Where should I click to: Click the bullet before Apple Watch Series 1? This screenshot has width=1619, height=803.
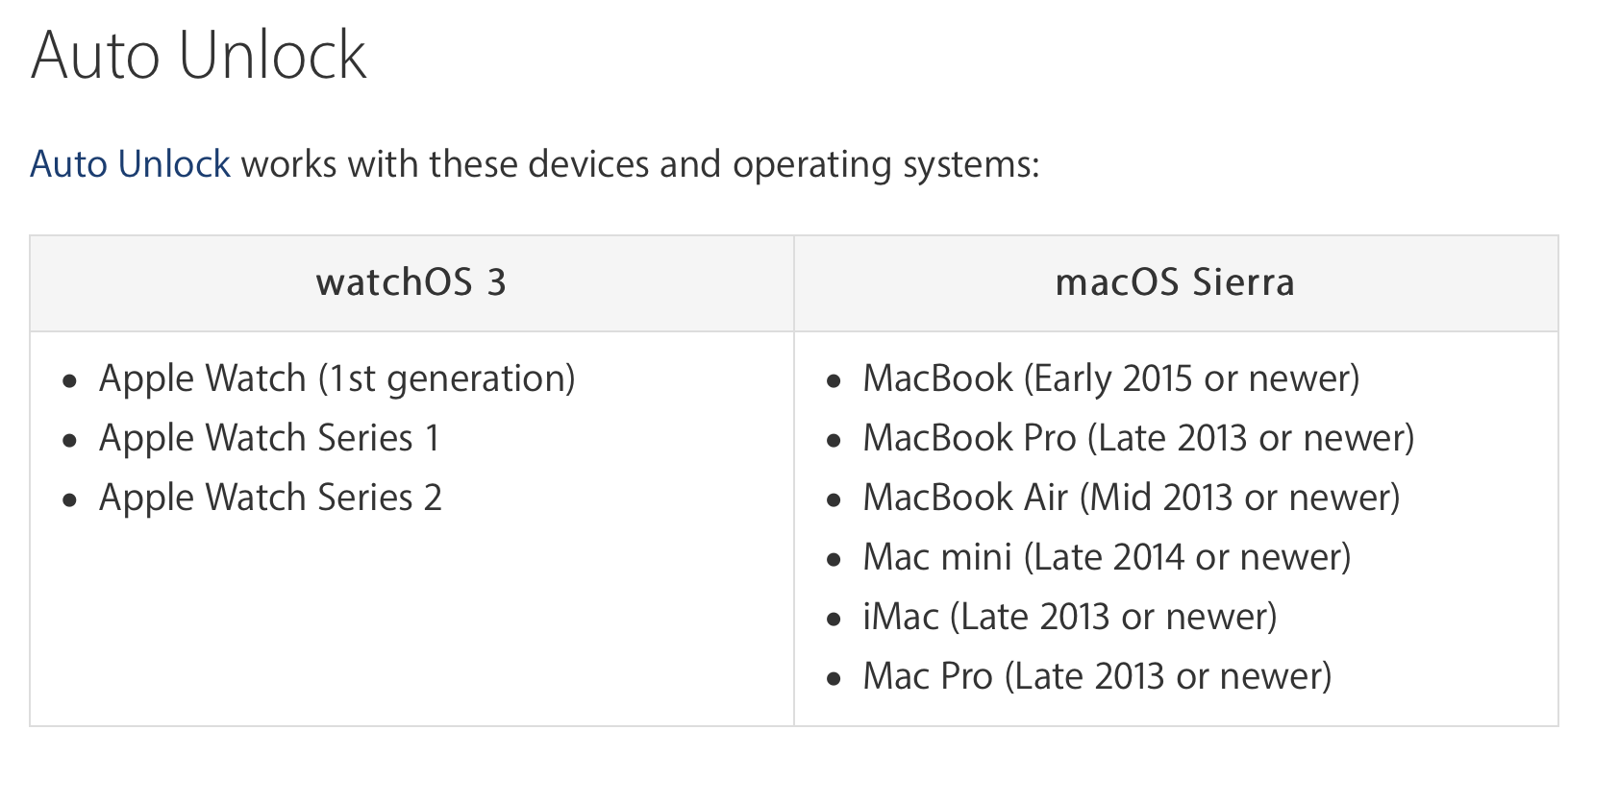click(x=69, y=441)
